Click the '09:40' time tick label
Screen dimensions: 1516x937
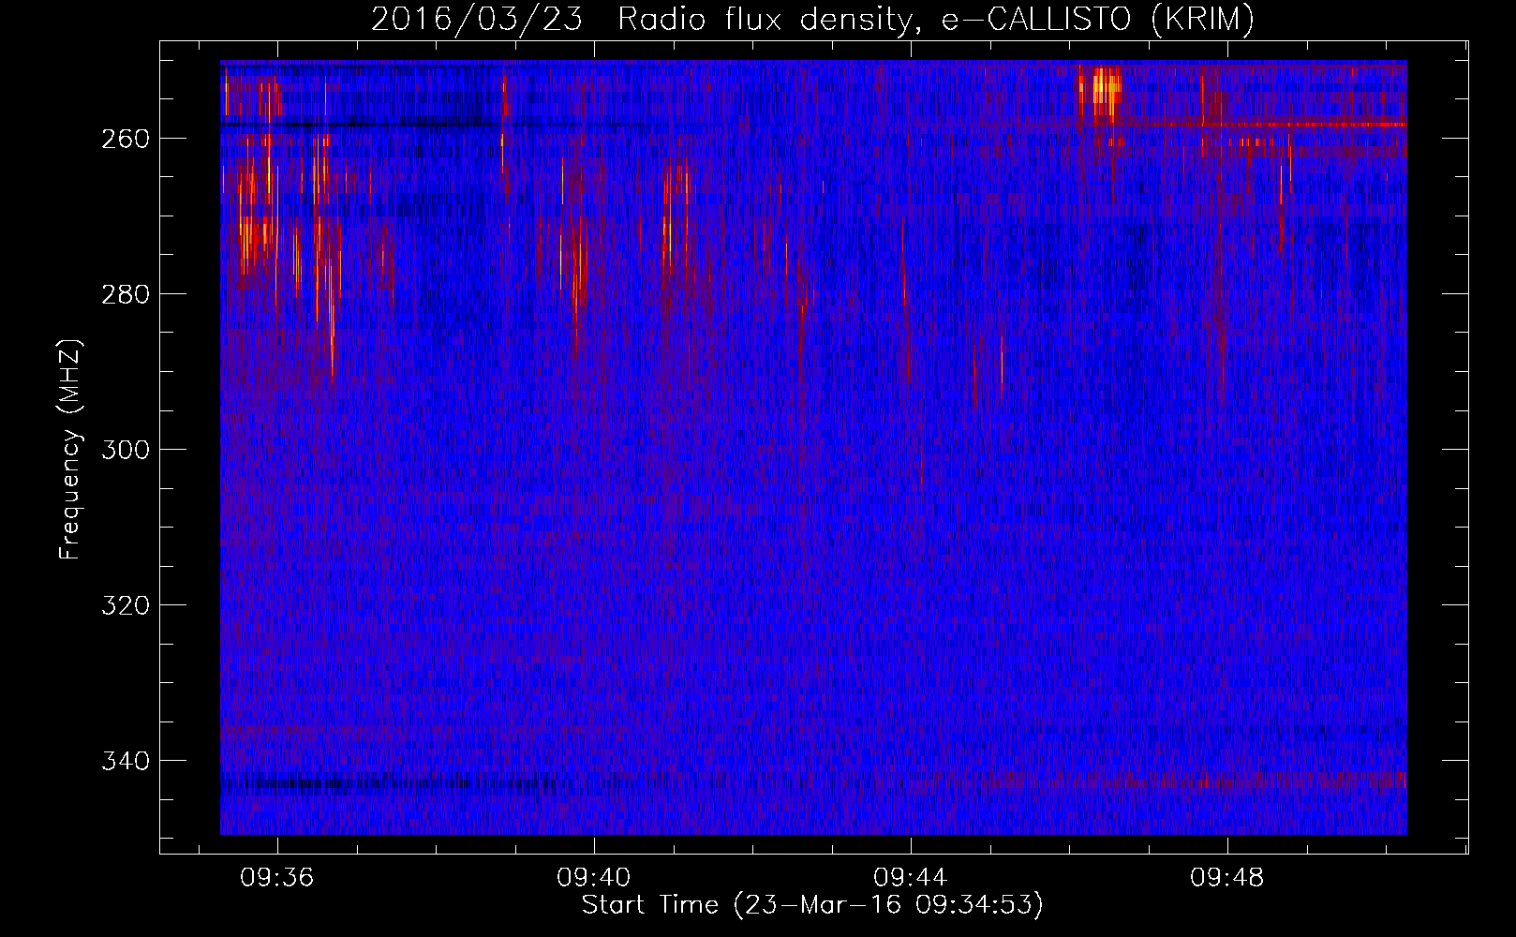(x=594, y=878)
